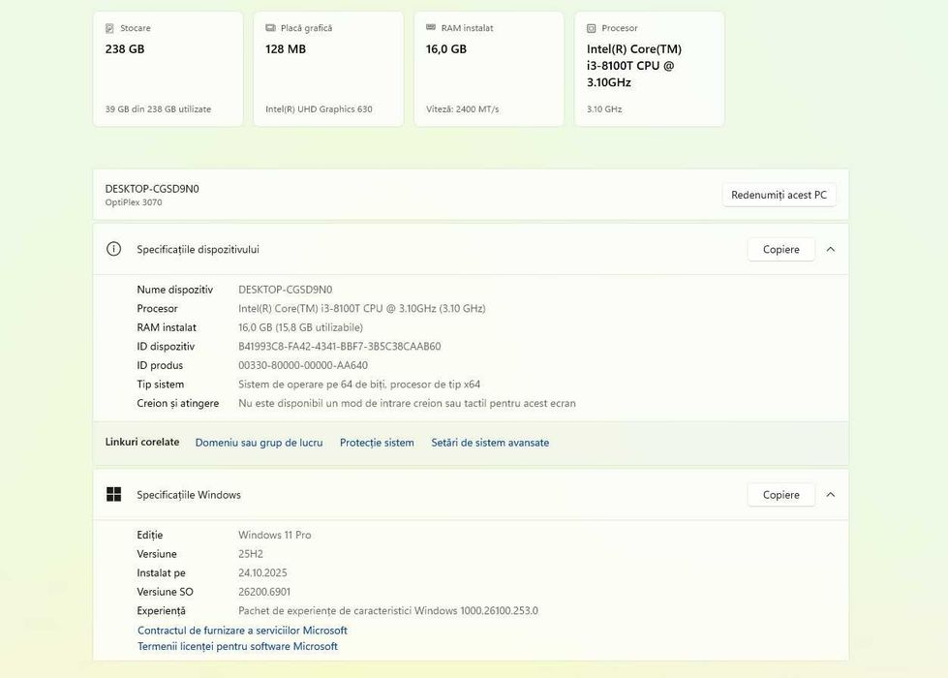Open the Protecție sistem link
948x678 pixels.
pos(377,443)
